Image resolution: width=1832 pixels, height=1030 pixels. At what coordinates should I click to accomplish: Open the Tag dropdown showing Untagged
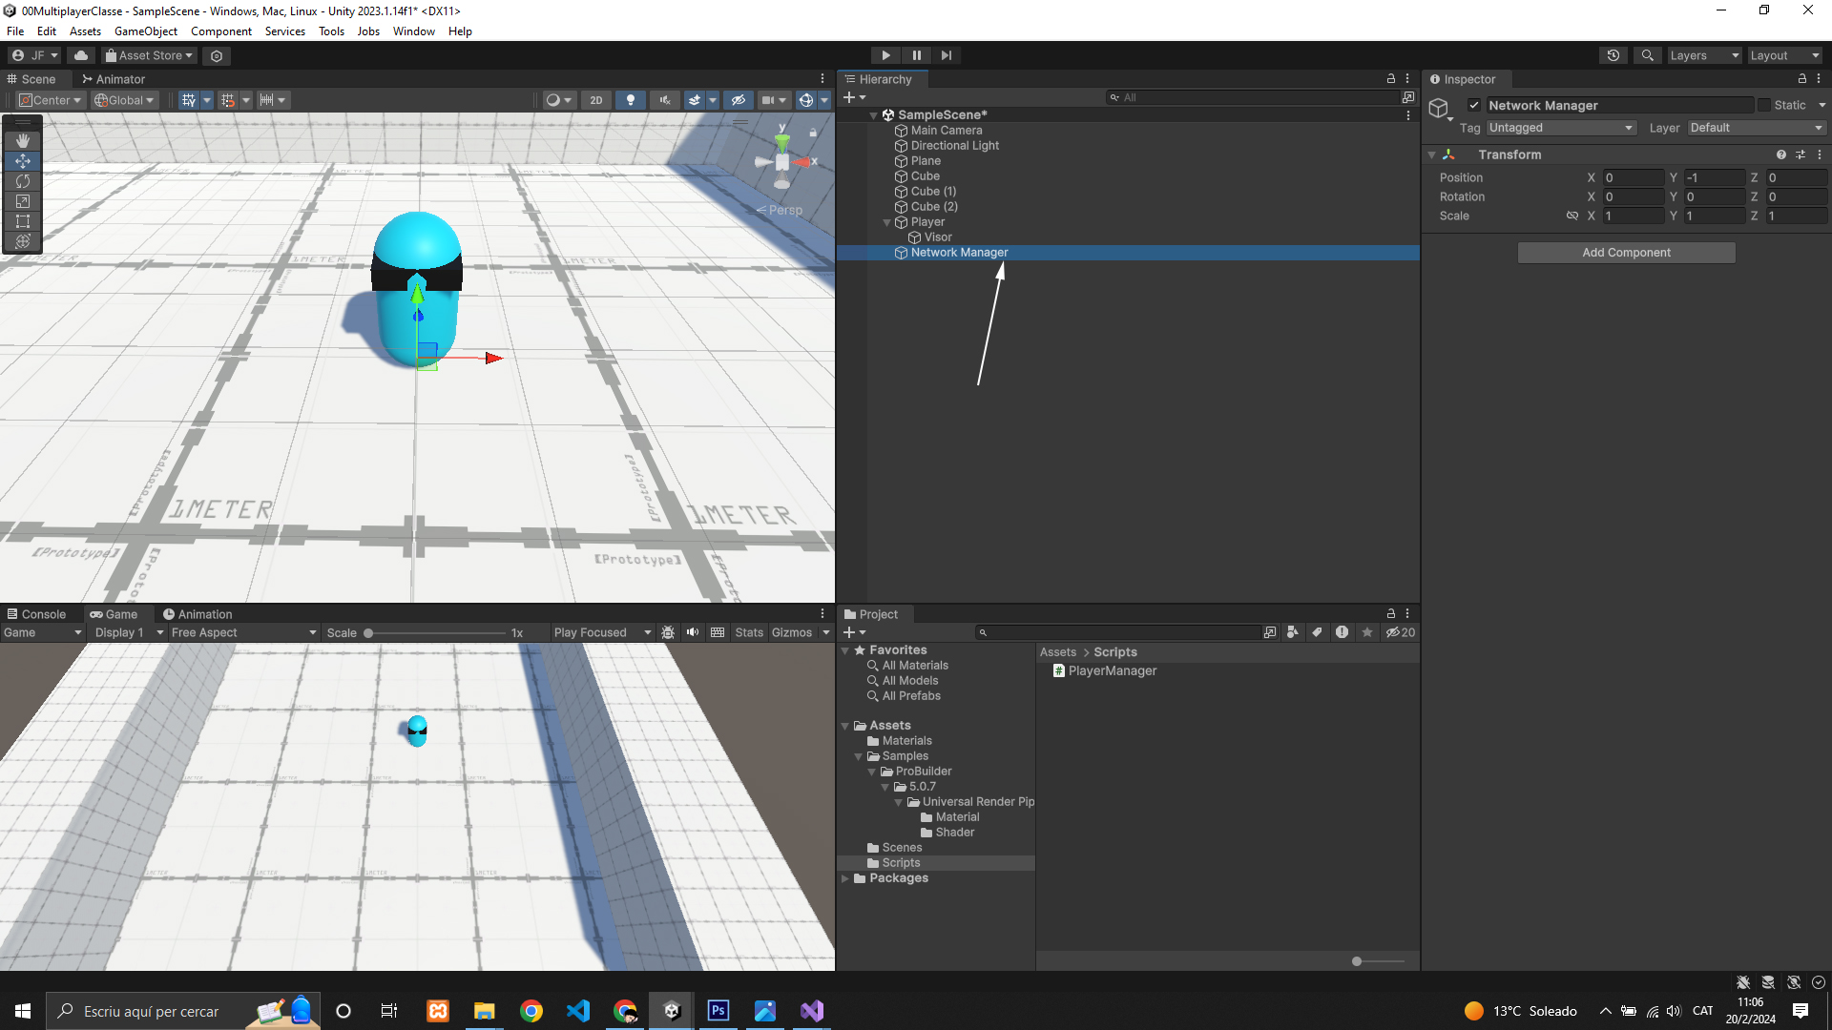1561,128
